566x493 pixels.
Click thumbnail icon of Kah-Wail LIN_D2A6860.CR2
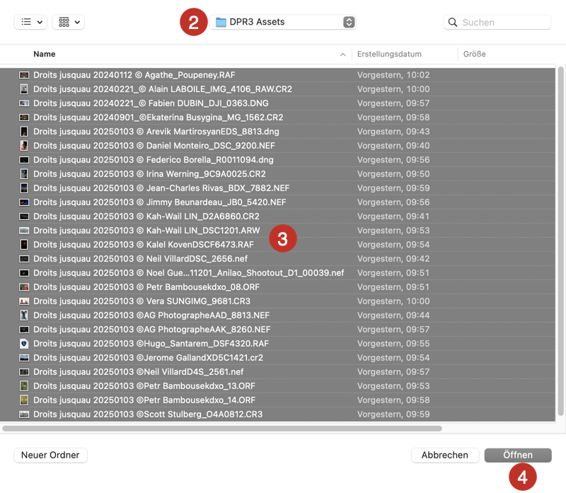click(x=24, y=216)
